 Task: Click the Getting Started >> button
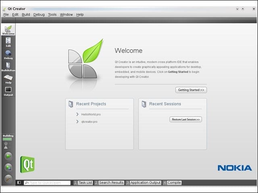coord(191,90)
